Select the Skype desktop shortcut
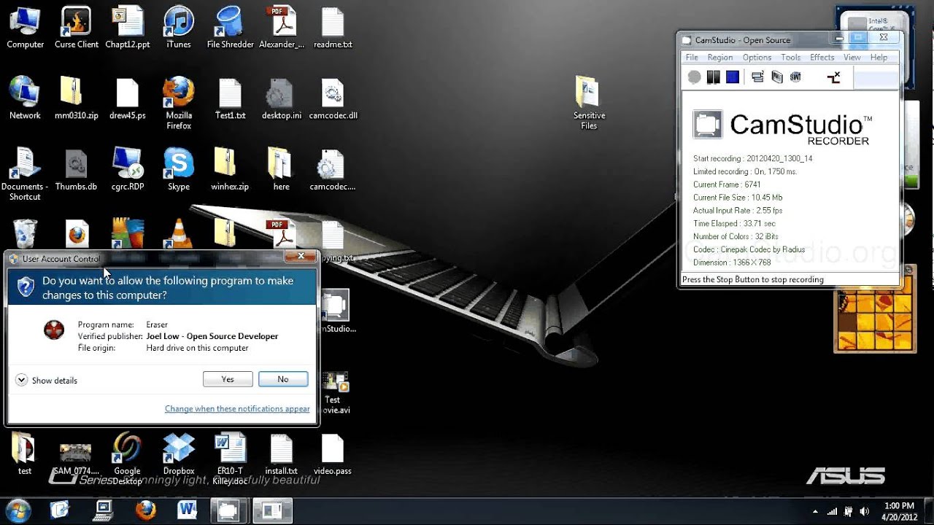 pos(179,169)
